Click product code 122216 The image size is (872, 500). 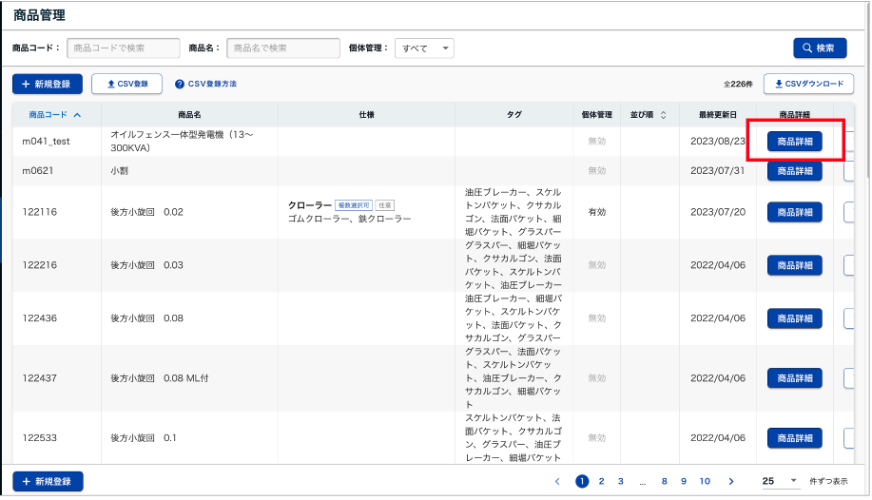click(40, 265)
